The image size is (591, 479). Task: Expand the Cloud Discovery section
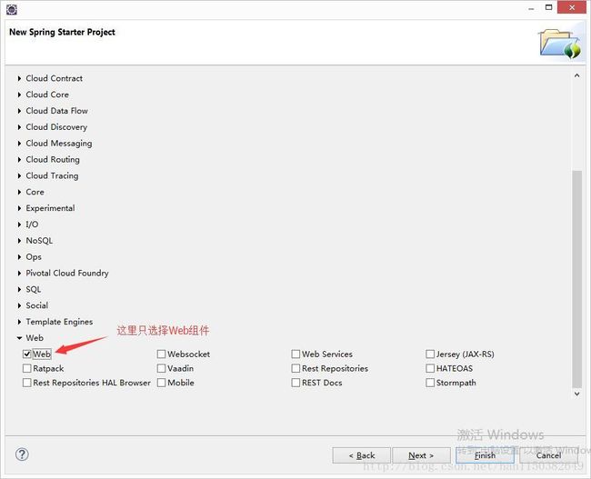pyautogui.click(x=19, y=127)
